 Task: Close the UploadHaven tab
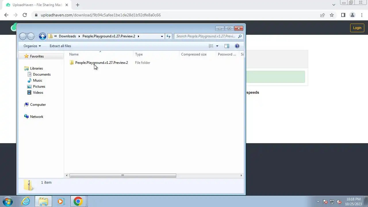point(67,5)
